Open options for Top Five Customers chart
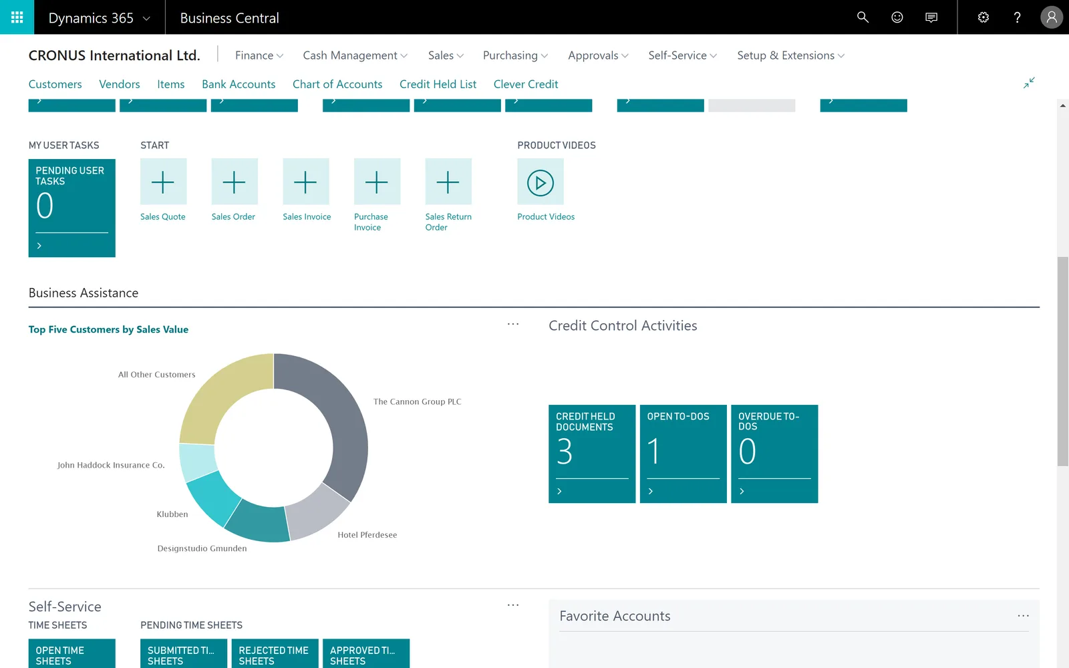 (x=513, y=324)
